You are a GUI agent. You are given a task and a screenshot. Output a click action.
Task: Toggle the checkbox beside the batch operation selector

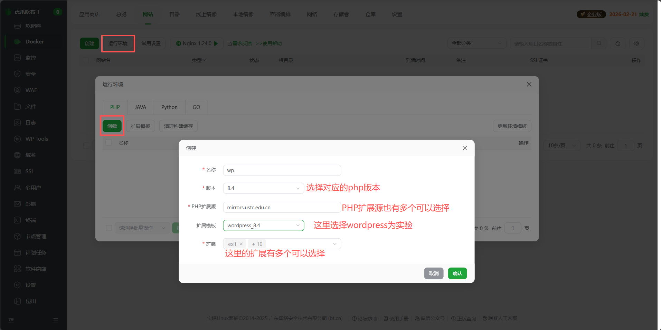coord(109,228)
